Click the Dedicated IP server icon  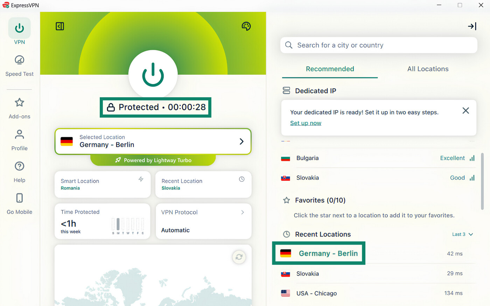tap(286, 91)
